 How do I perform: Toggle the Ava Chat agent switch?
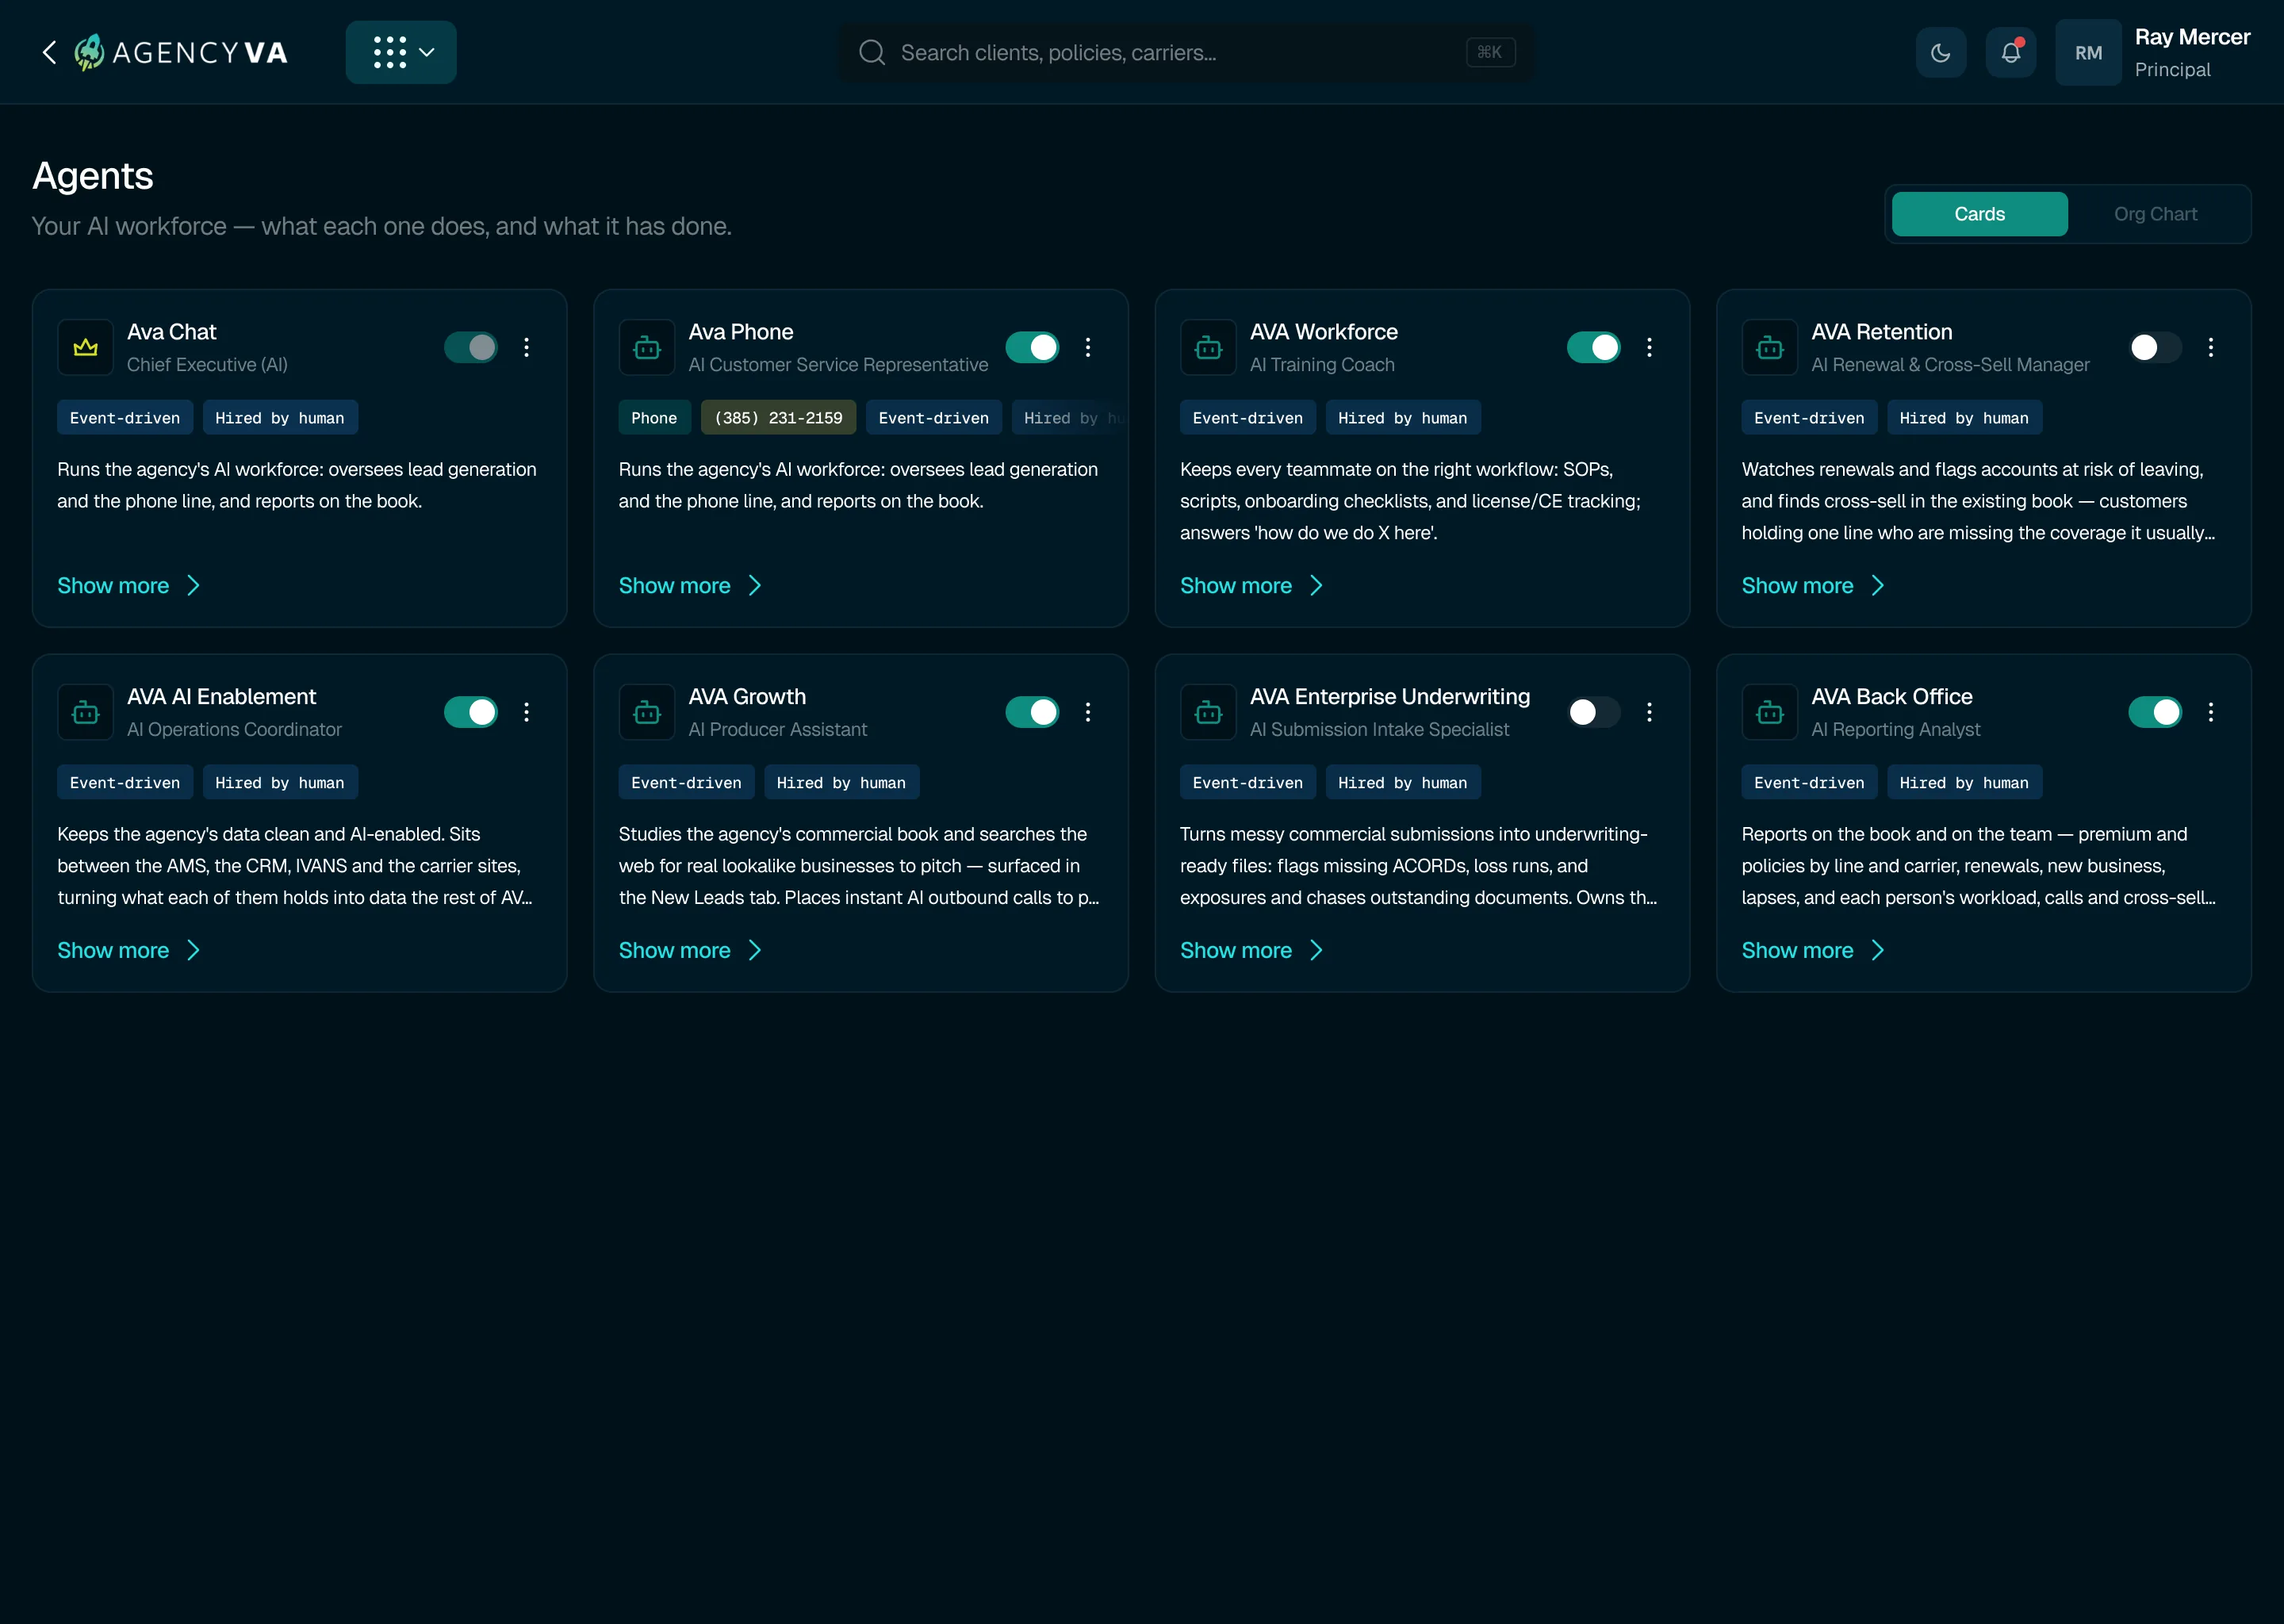click(470, 347)
